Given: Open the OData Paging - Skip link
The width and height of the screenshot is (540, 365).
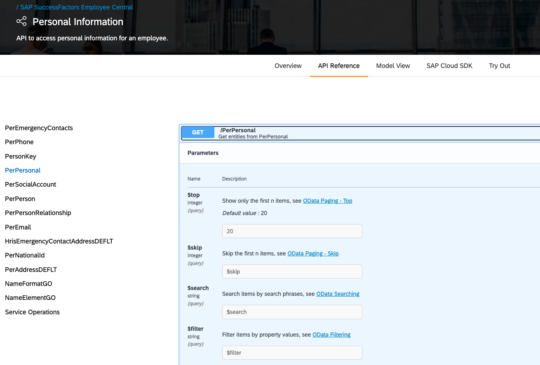Looking at the screenshot, I should [313, 253].
